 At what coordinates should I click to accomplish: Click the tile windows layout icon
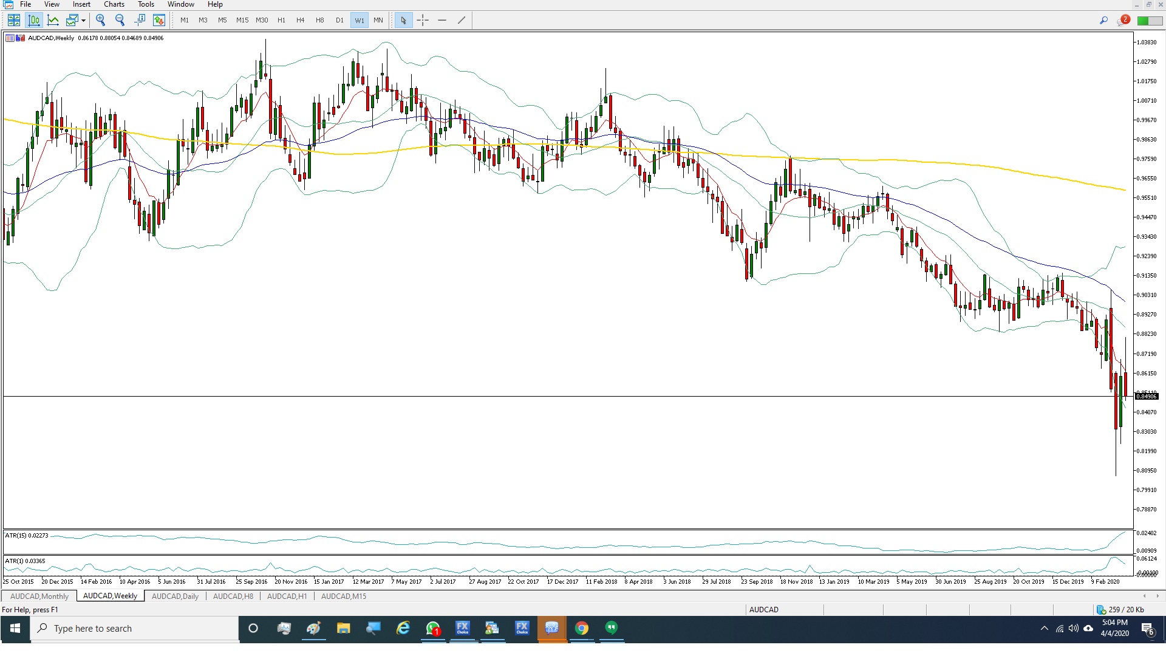point(14,20)
